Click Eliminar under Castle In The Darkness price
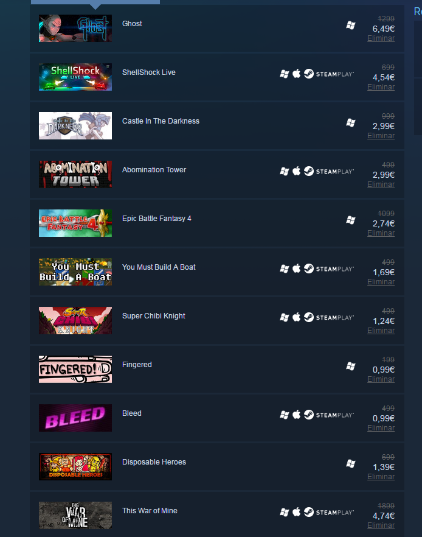This screenshot has width=422, height=537. 381,136
